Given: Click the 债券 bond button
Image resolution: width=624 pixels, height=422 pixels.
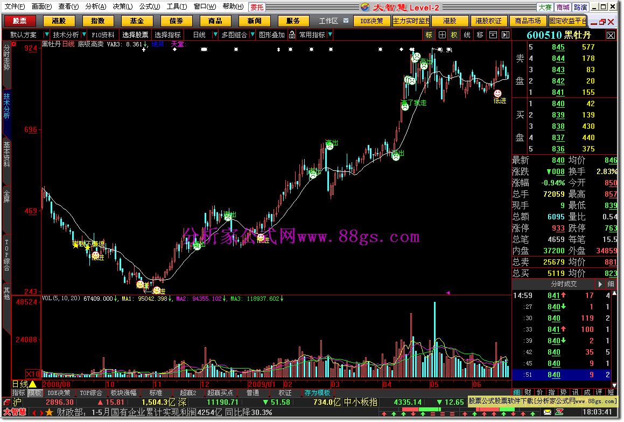Looking at the screenshot, I should click(176, 20).
